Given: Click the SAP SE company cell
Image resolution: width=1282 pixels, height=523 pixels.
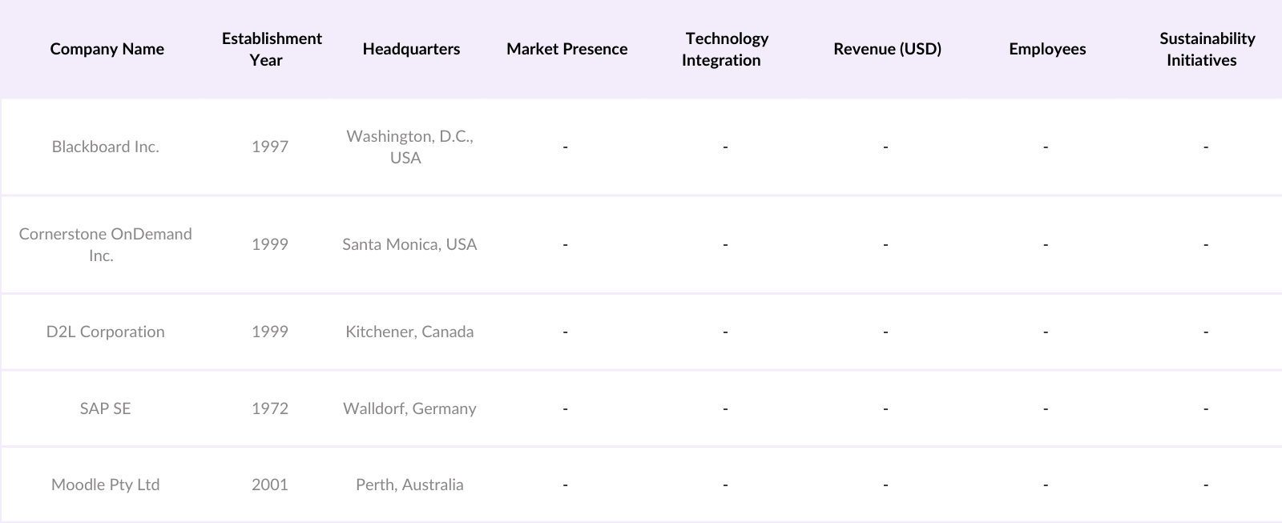Looking at the screenshot, I should (x=105, y=408).
